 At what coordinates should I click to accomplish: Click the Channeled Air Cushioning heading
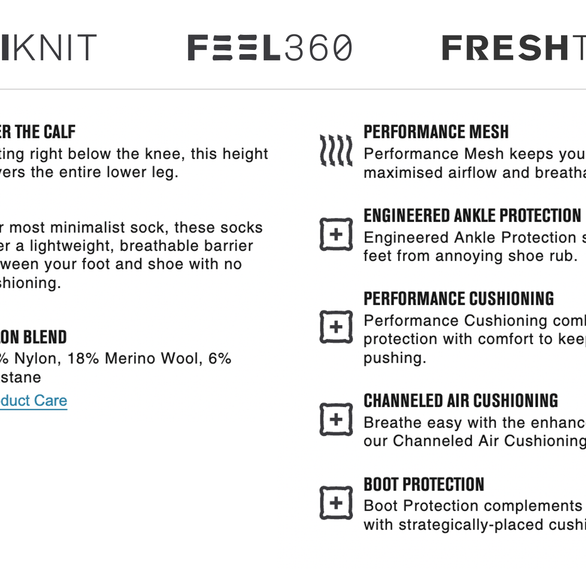pos(461,400)
